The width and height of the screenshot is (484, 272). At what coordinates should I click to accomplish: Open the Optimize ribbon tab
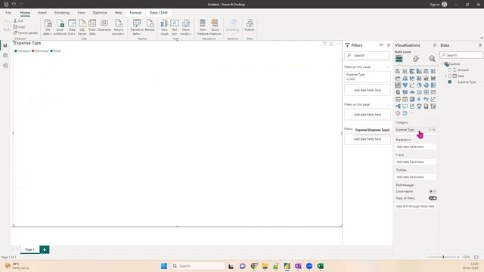[100, 13]
